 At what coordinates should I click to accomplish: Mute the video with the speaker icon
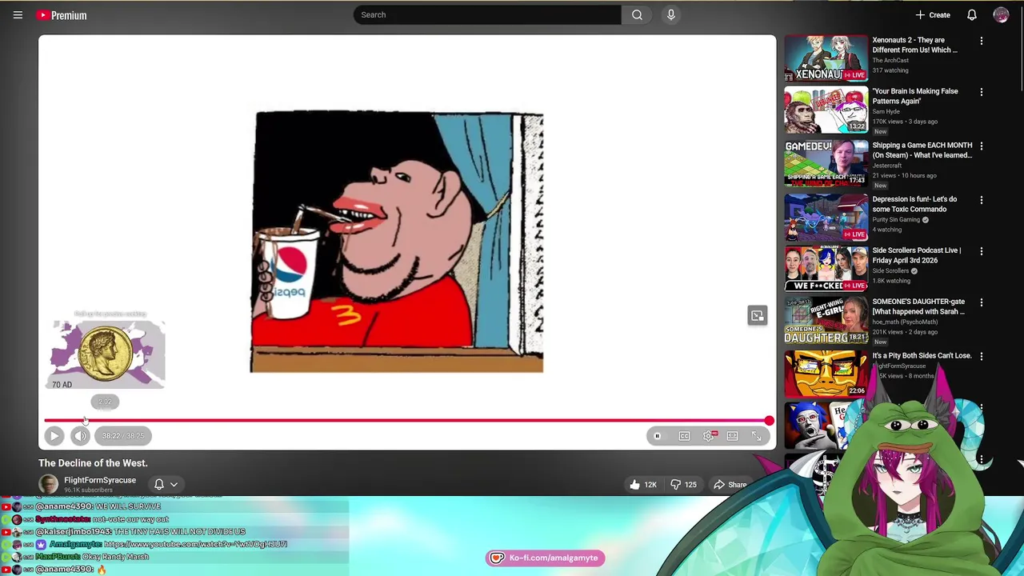tap(80, 436)
